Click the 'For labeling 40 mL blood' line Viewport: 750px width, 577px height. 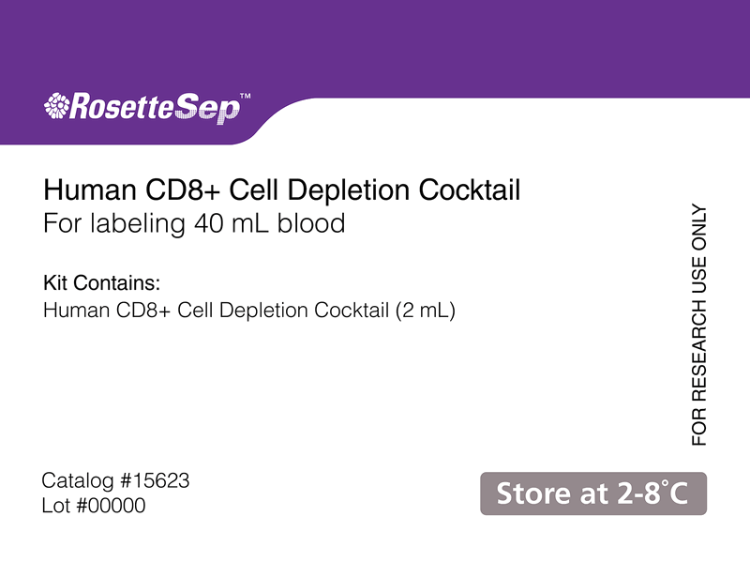(x=194, y=223)
